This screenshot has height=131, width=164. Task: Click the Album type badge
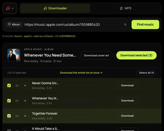coord(14,24)
